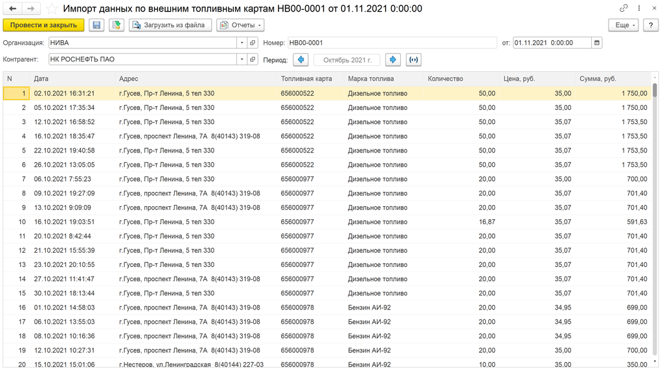Copy link to document via chain icon
663x371 pixels.
(624, 9)
